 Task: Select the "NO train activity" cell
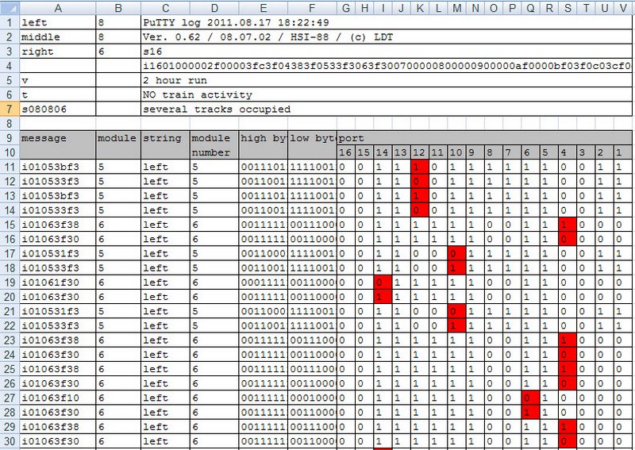pyautogui.click(x=238, y=94)
